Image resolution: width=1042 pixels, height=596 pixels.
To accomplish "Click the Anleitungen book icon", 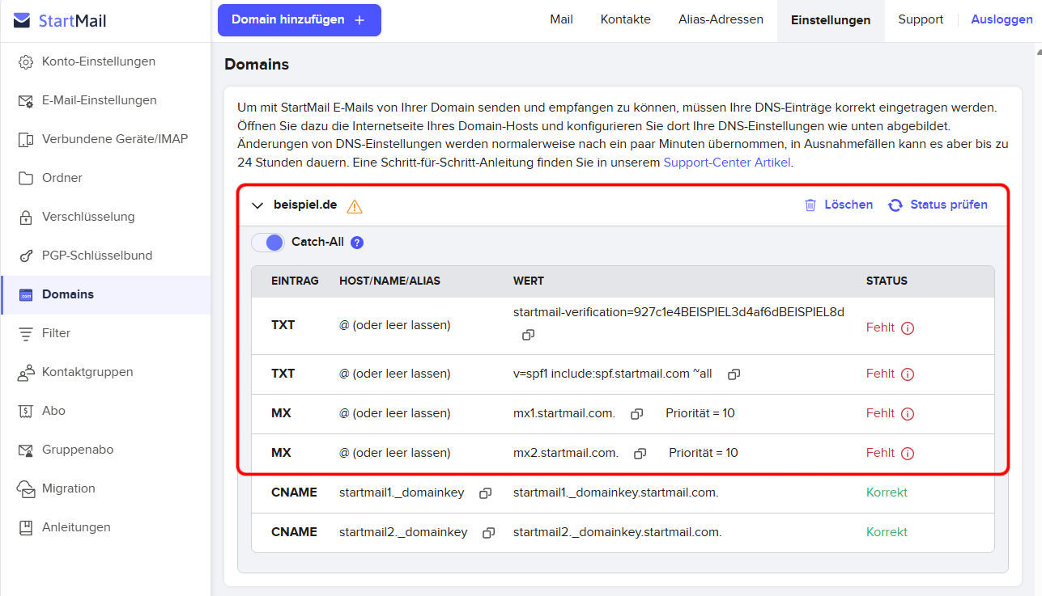I will [26, 528].
